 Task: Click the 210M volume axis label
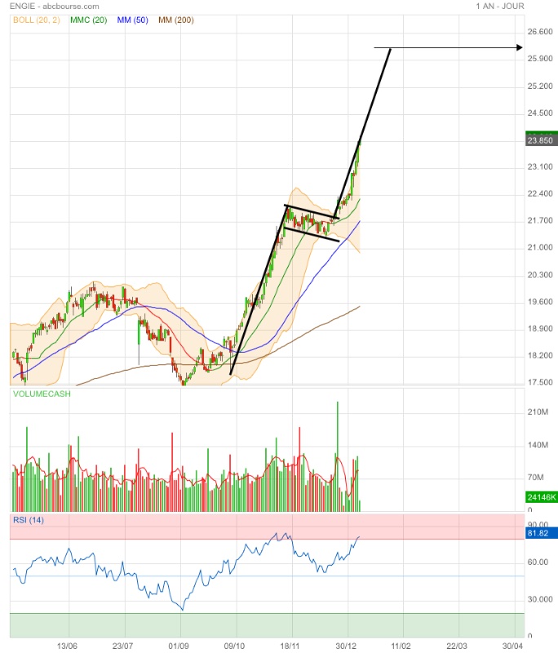coord(538,412)
